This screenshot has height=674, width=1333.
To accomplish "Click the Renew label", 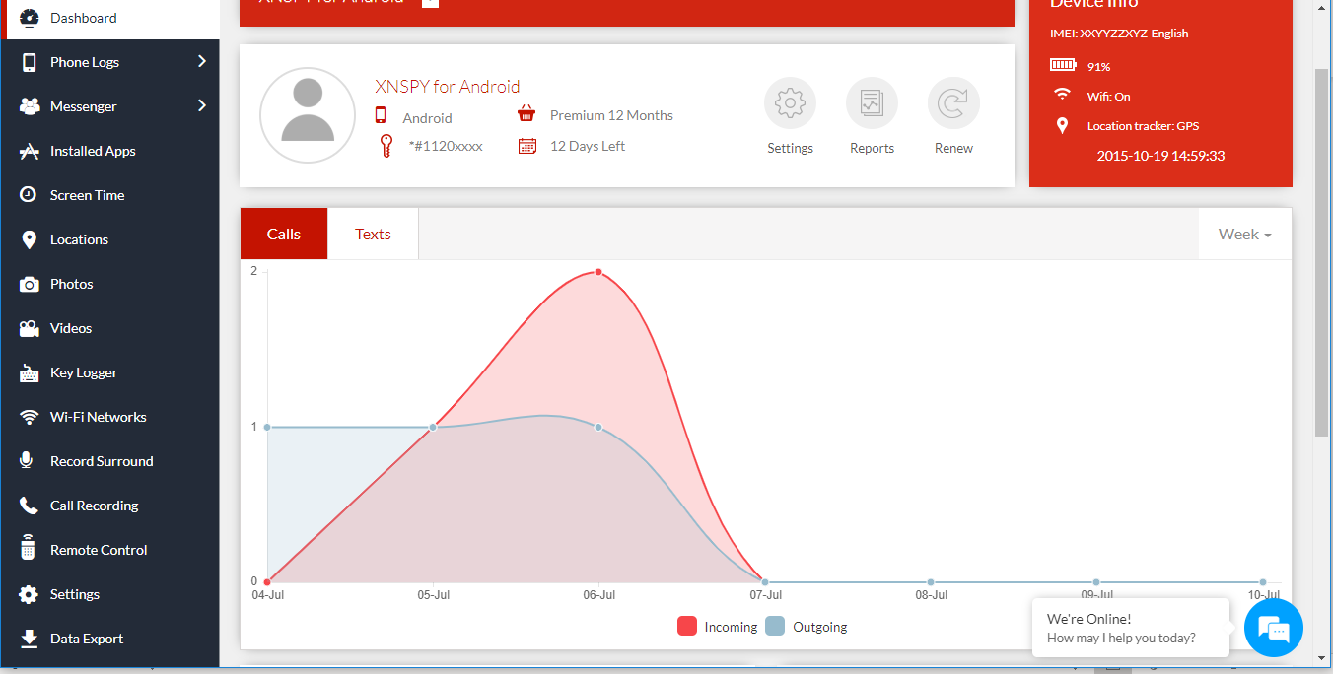I will pyautogui.click(x=953, y=148).
